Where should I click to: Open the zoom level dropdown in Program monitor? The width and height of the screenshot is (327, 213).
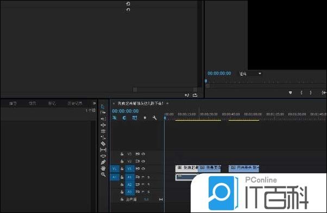click(250, 74)
